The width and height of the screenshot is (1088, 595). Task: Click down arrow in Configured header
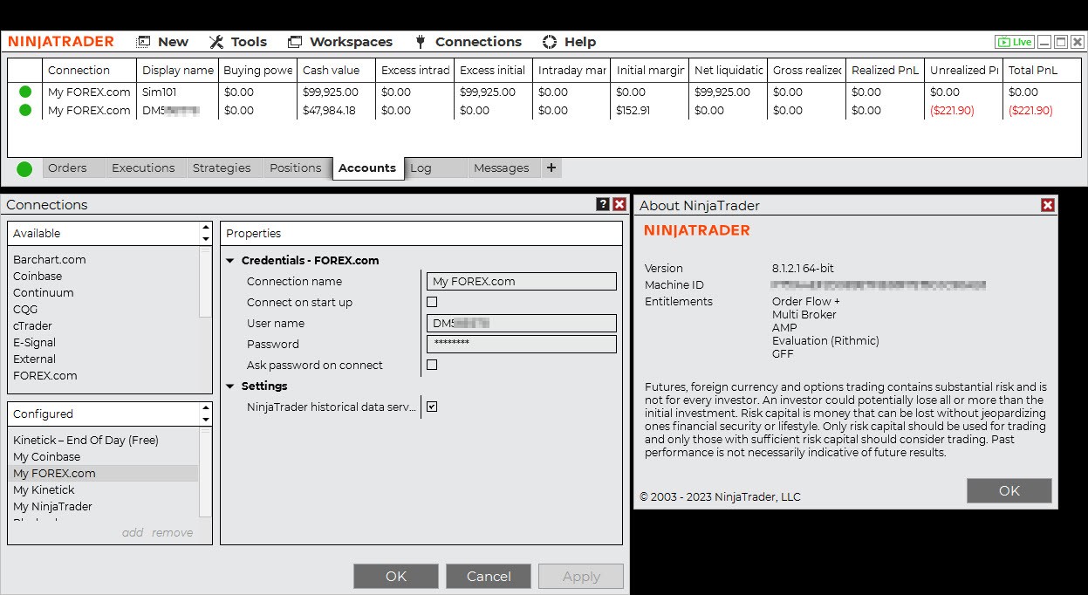206,420
